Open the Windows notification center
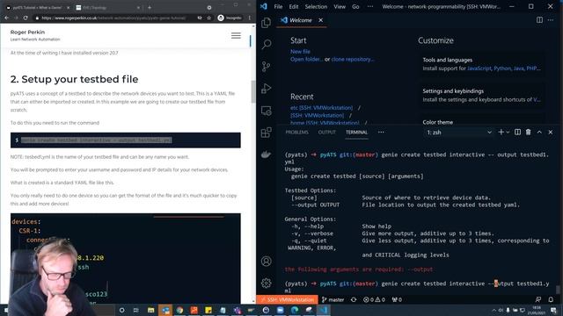 click(x=553, y=310)
